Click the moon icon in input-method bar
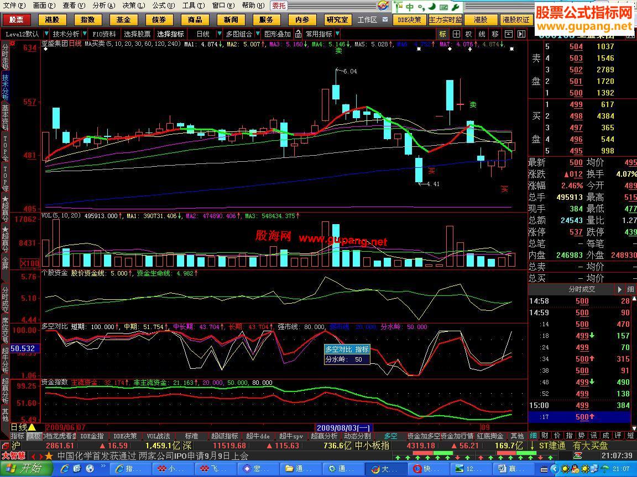Screen dimensions: 637x477 click(431, 7)
